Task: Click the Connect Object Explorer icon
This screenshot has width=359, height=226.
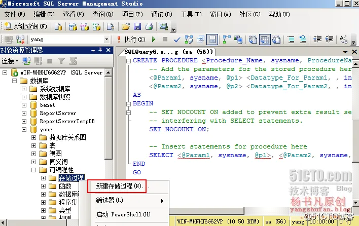Action: click(26, 61)
